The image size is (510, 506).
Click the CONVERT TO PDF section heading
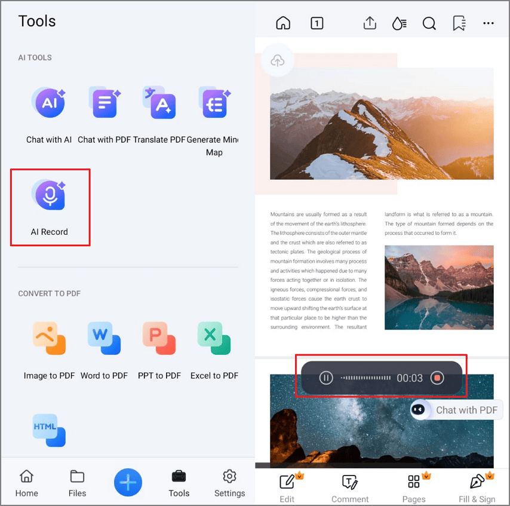[49, 293]
